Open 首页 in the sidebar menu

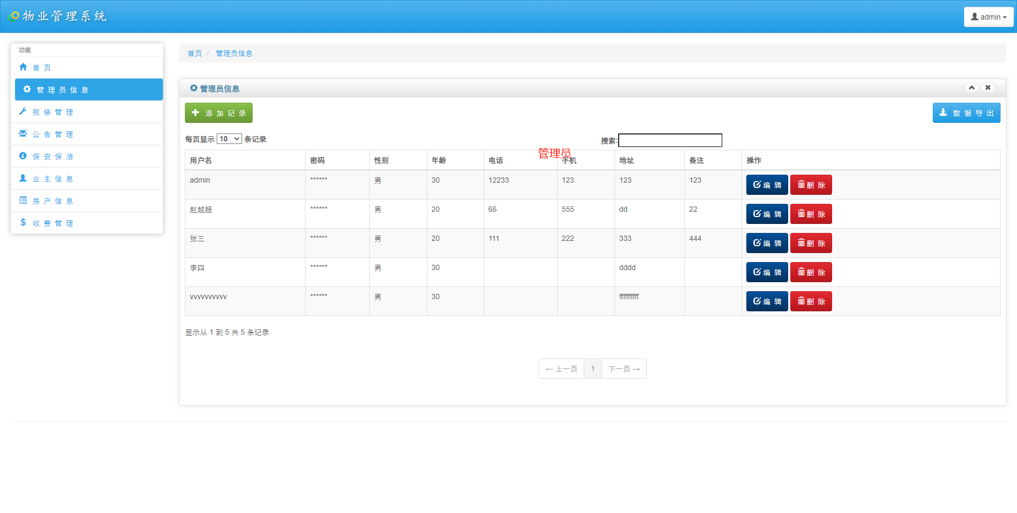(x=87, y=67)
